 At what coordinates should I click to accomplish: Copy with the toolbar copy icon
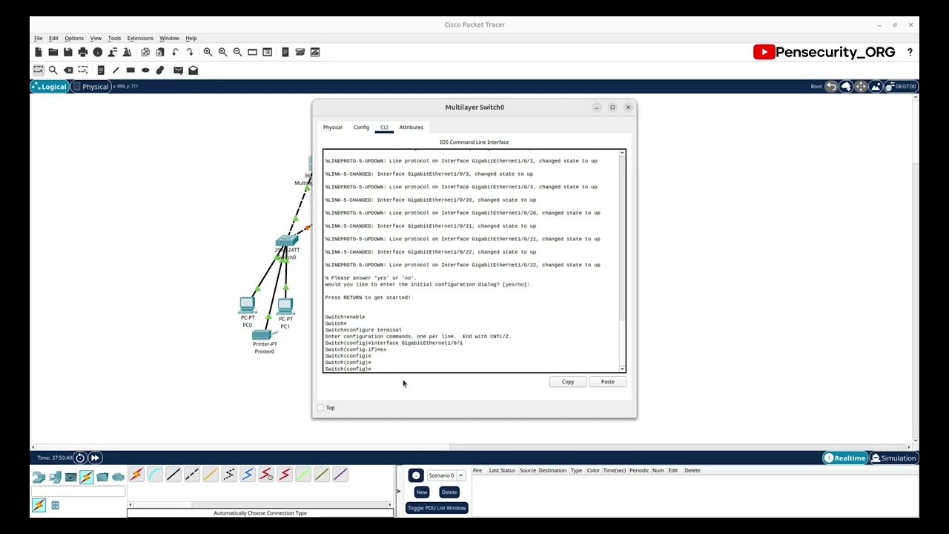145,52
